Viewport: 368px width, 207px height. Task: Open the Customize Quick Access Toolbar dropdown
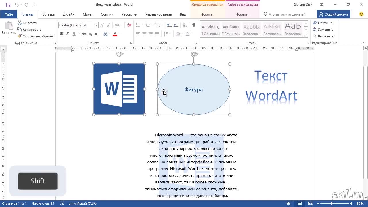coord(35,5)
